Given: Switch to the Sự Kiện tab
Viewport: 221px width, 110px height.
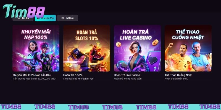Looking at the screenshot, I should 68,18.
